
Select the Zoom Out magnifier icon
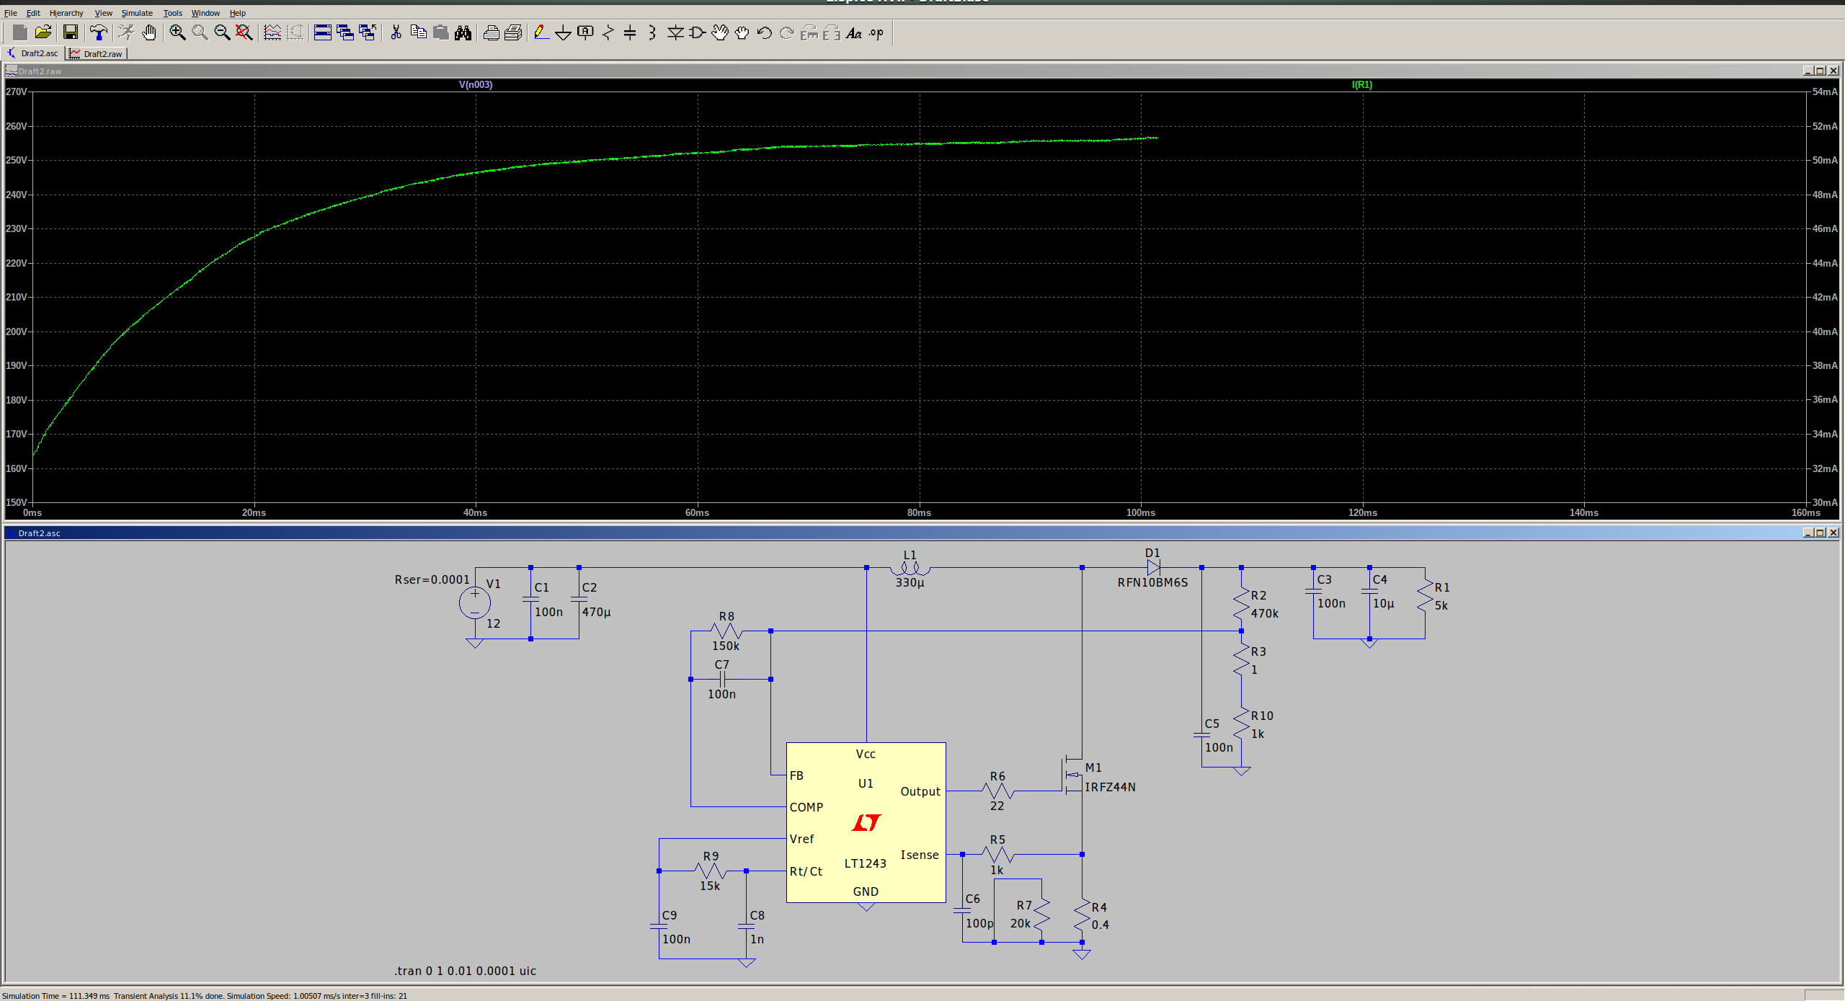coord(222,32)
